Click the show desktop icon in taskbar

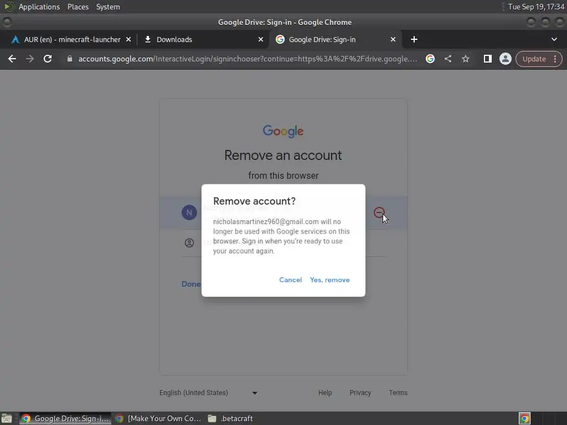coord(7,418)
